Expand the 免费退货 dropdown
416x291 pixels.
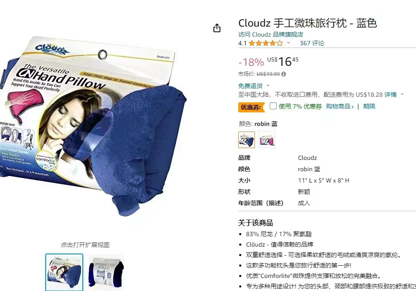(x=268, y=85)
